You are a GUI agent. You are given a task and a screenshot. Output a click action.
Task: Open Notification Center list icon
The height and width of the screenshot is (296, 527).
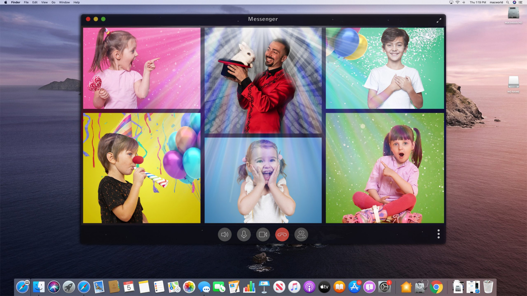[x=521, y=2]
